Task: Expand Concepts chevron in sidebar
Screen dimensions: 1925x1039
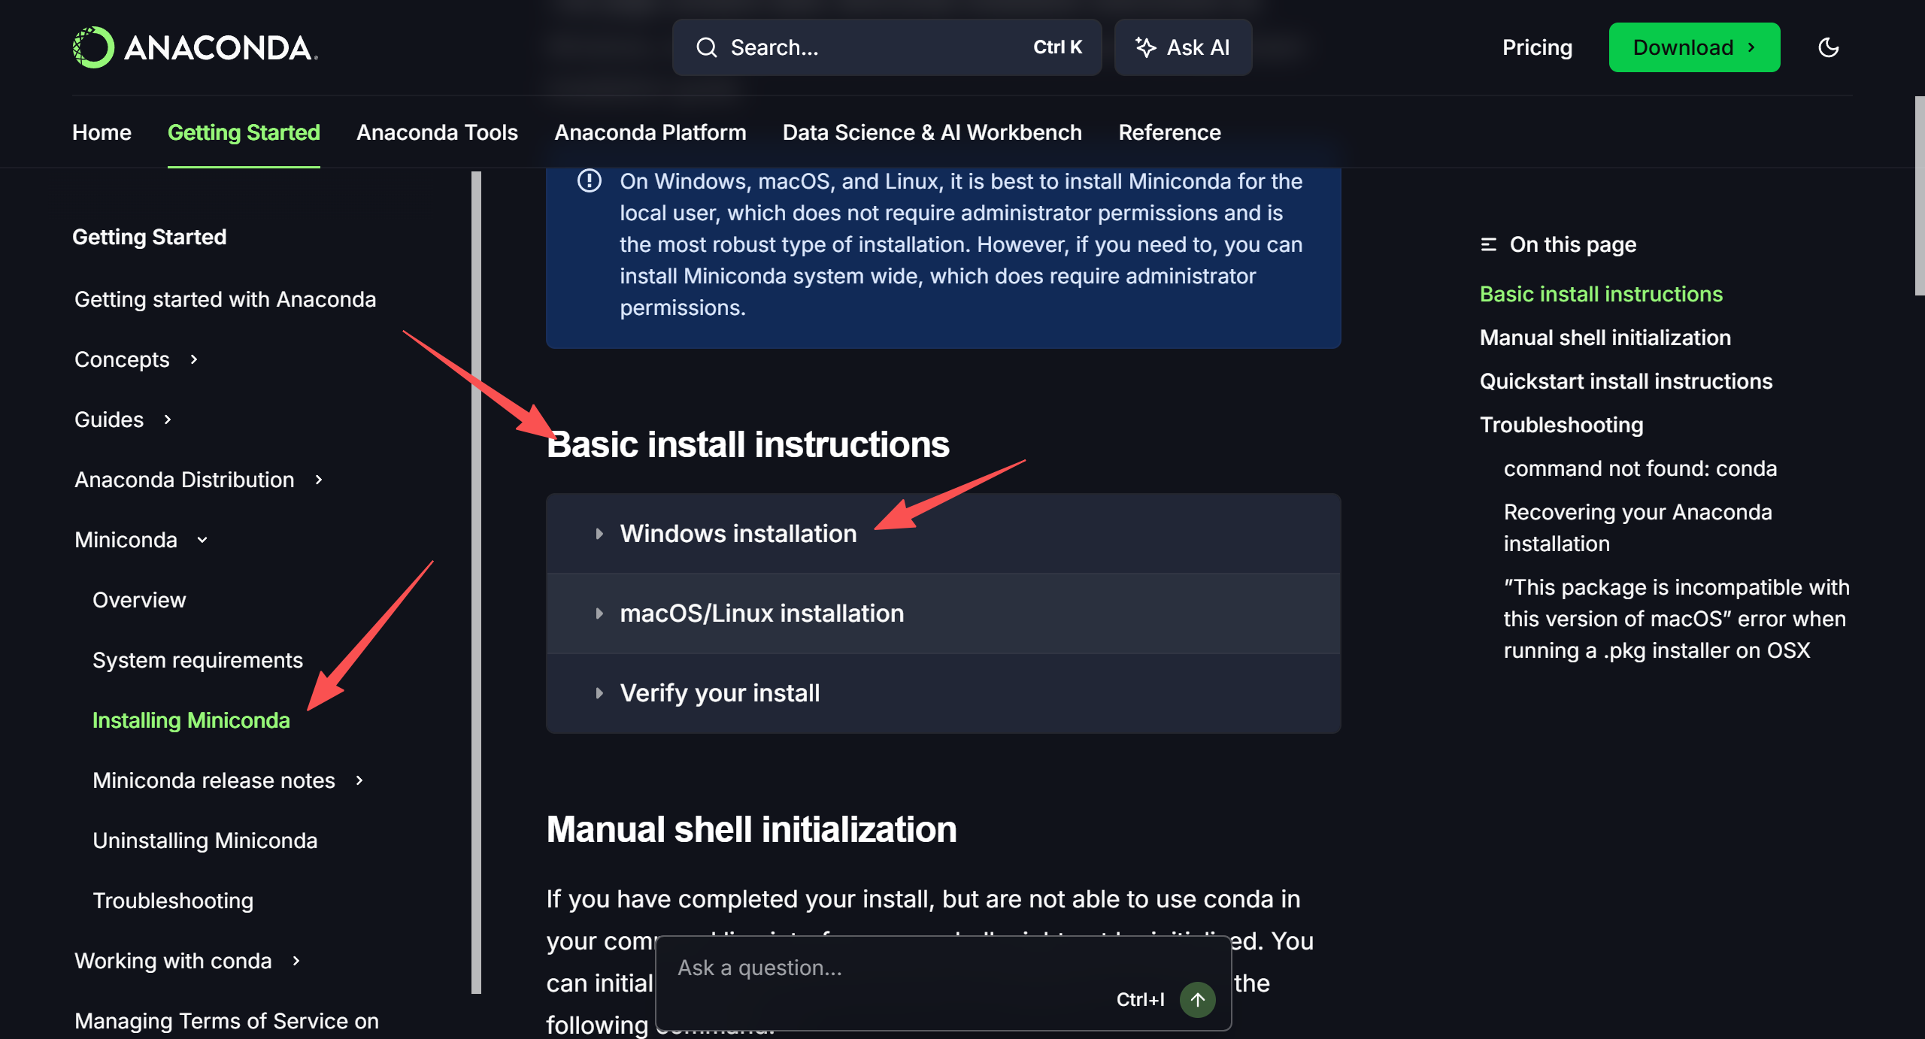Action: 194,359
